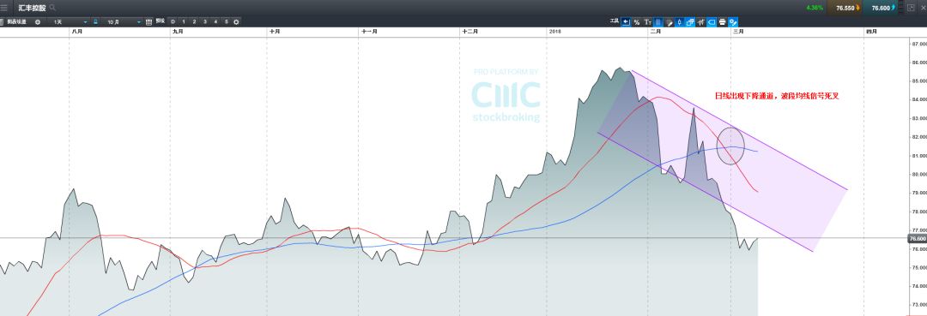Toggle the vertical lines crosshair tool
The image size is (927, 316).
[x=658, y=21]
